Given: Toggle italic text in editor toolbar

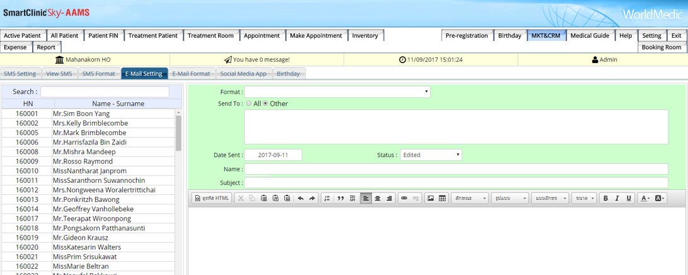Looking at the screenshot, I should pyautogui.click(x=617, y=198).
